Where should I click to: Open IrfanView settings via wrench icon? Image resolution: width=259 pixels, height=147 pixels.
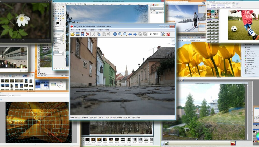coord(163,34)
